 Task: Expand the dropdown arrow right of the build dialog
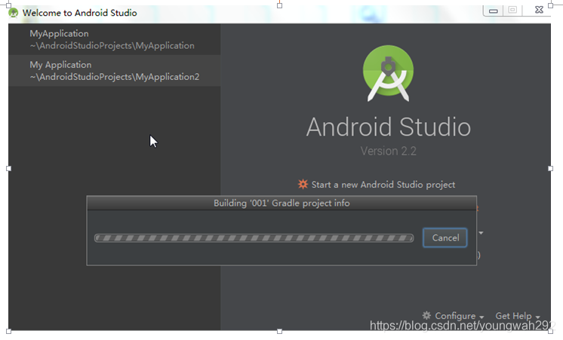(481, 233)
